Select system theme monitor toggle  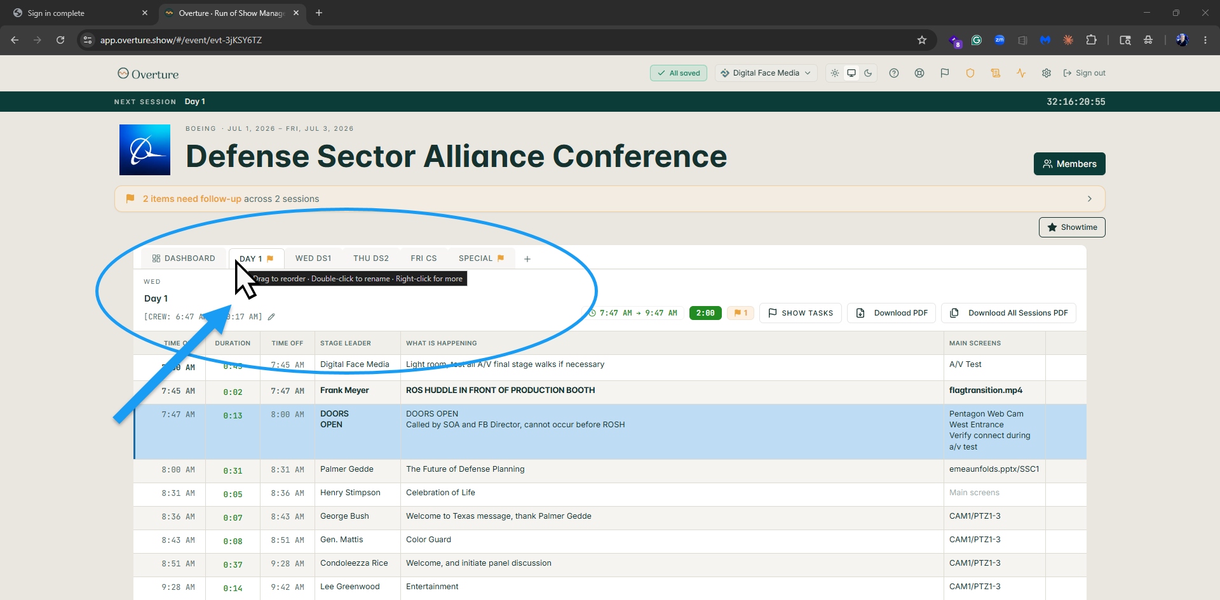(851, 73)
